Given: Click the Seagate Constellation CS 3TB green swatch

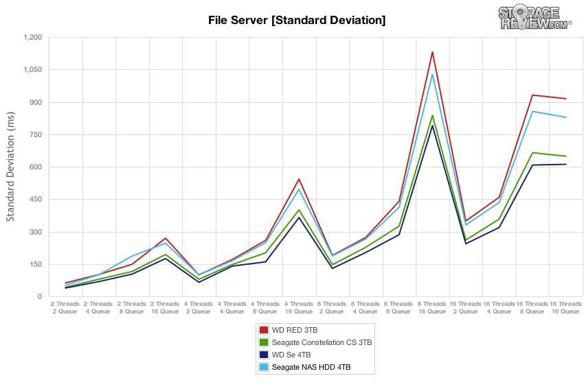Looking at the screenshot, I should [x=264, y=342].
